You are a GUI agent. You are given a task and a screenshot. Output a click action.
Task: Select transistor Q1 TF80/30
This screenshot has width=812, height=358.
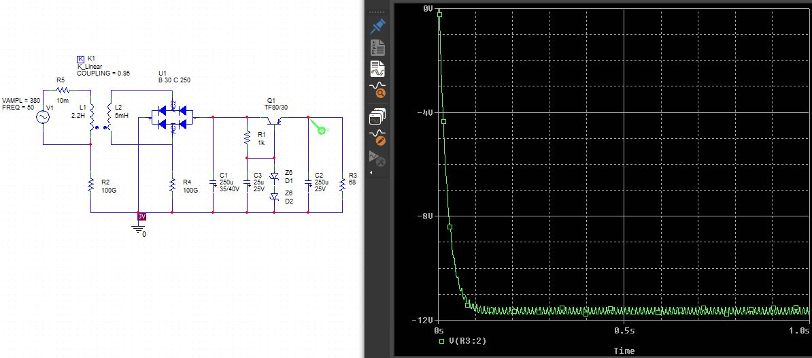(275, 120)
